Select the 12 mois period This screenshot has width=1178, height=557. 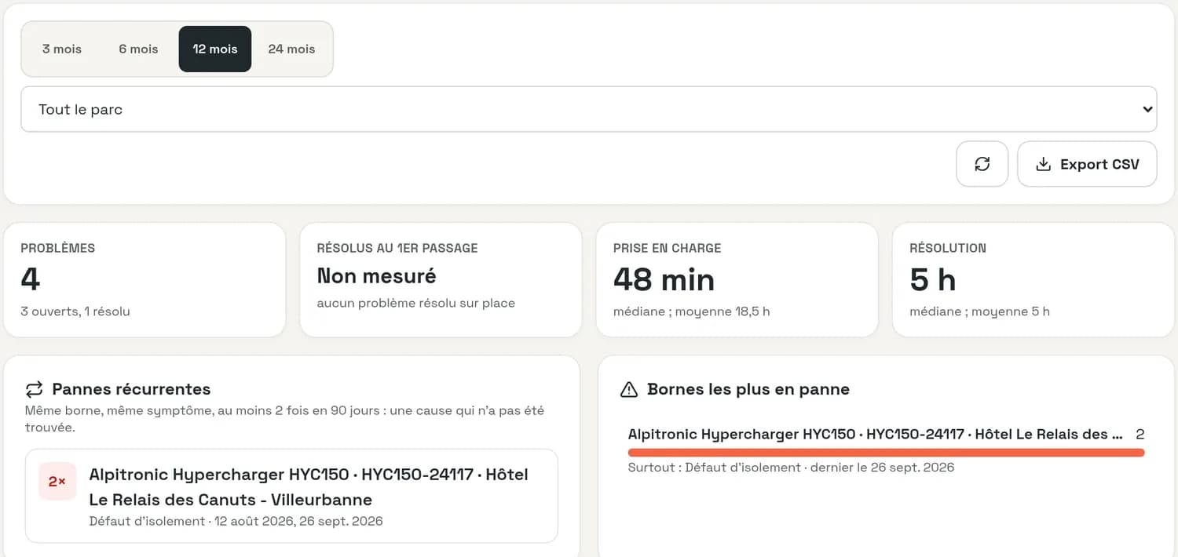pyautogui.click(x=215, y=49)
